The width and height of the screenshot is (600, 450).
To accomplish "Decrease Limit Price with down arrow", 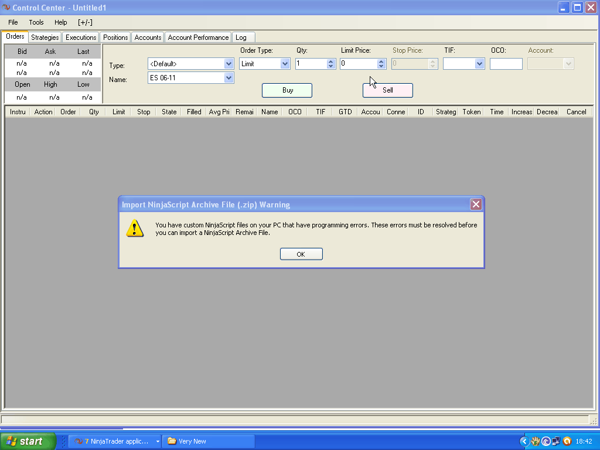I will pos(381,66).
